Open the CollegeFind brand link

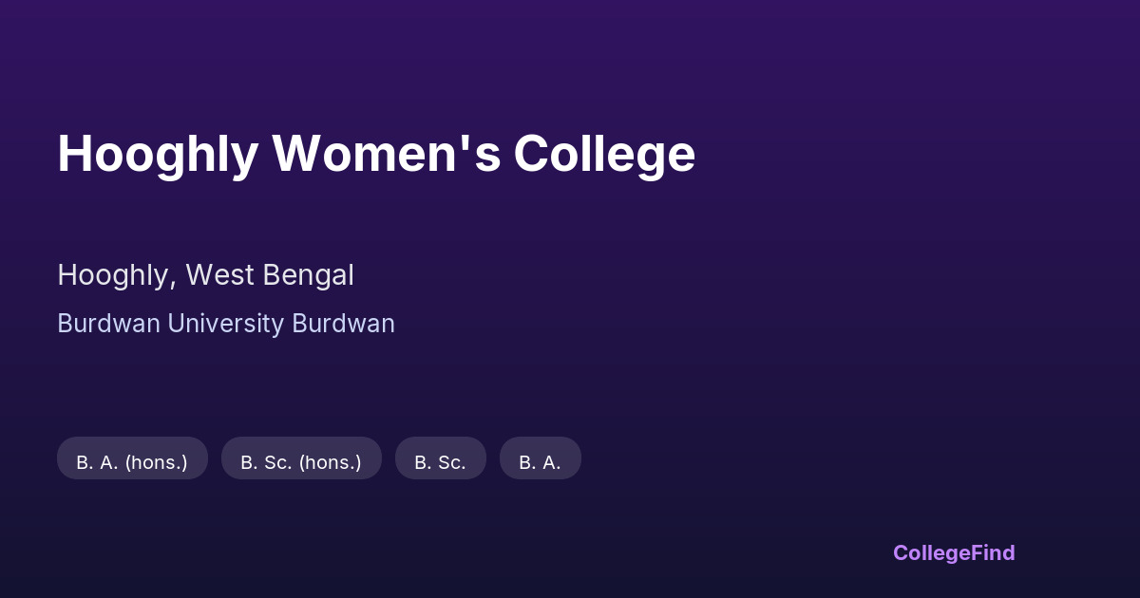(953, 552)
